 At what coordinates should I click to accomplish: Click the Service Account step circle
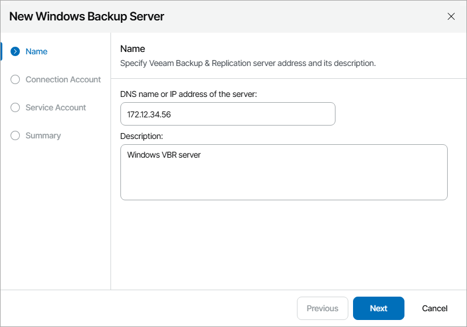(x=16, y=107)
